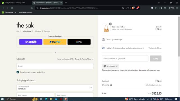This screenshot has width=180, height=101.
Task: Select the Shipping breadcrumb step
Action: pos(37,31)
